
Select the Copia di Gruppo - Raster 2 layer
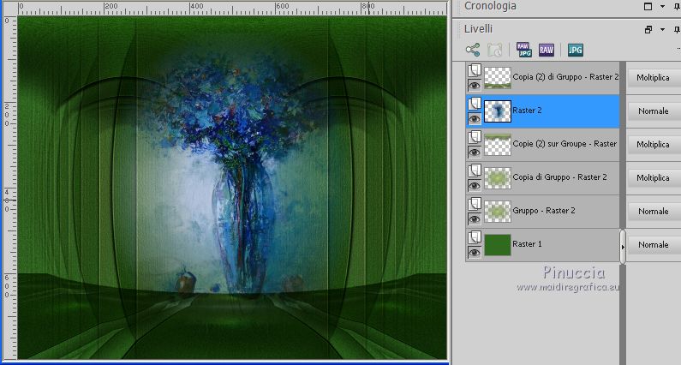pos(559,177)
